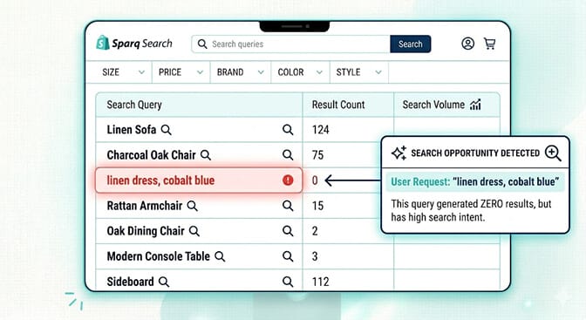Click the zero result count for linen dress
This screenshot has height=320, width=586.
tap(315, 180)
